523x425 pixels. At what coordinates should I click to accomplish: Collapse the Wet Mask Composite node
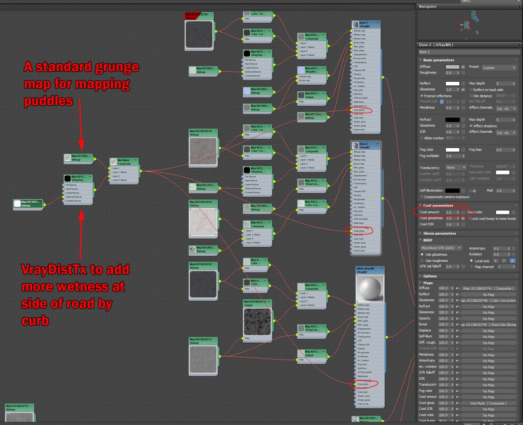(x=136, y=160)
